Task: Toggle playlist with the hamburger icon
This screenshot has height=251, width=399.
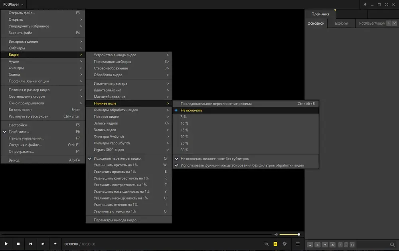Action: click(298, 244)
